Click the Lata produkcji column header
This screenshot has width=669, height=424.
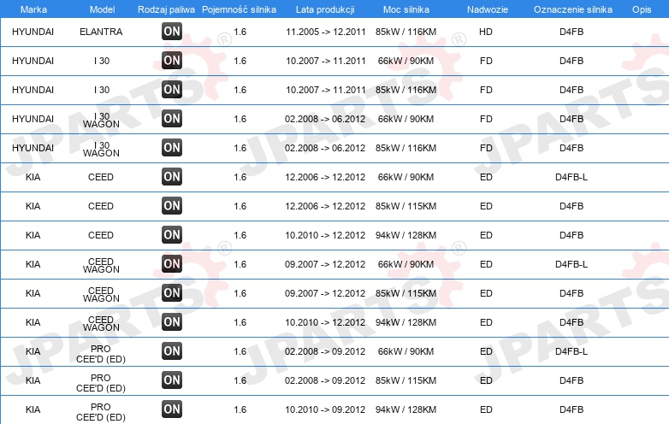tap(325, 9)
